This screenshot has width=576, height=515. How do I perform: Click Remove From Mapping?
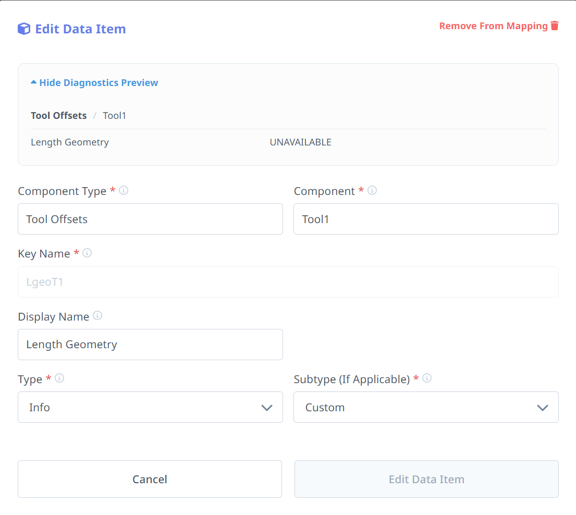coord(492,26)
